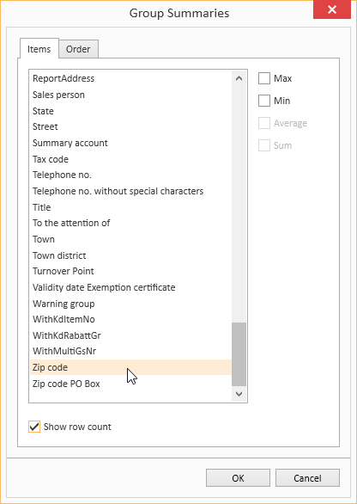Enable the Max checkbox
357x504 pixels.
point(264,78)
